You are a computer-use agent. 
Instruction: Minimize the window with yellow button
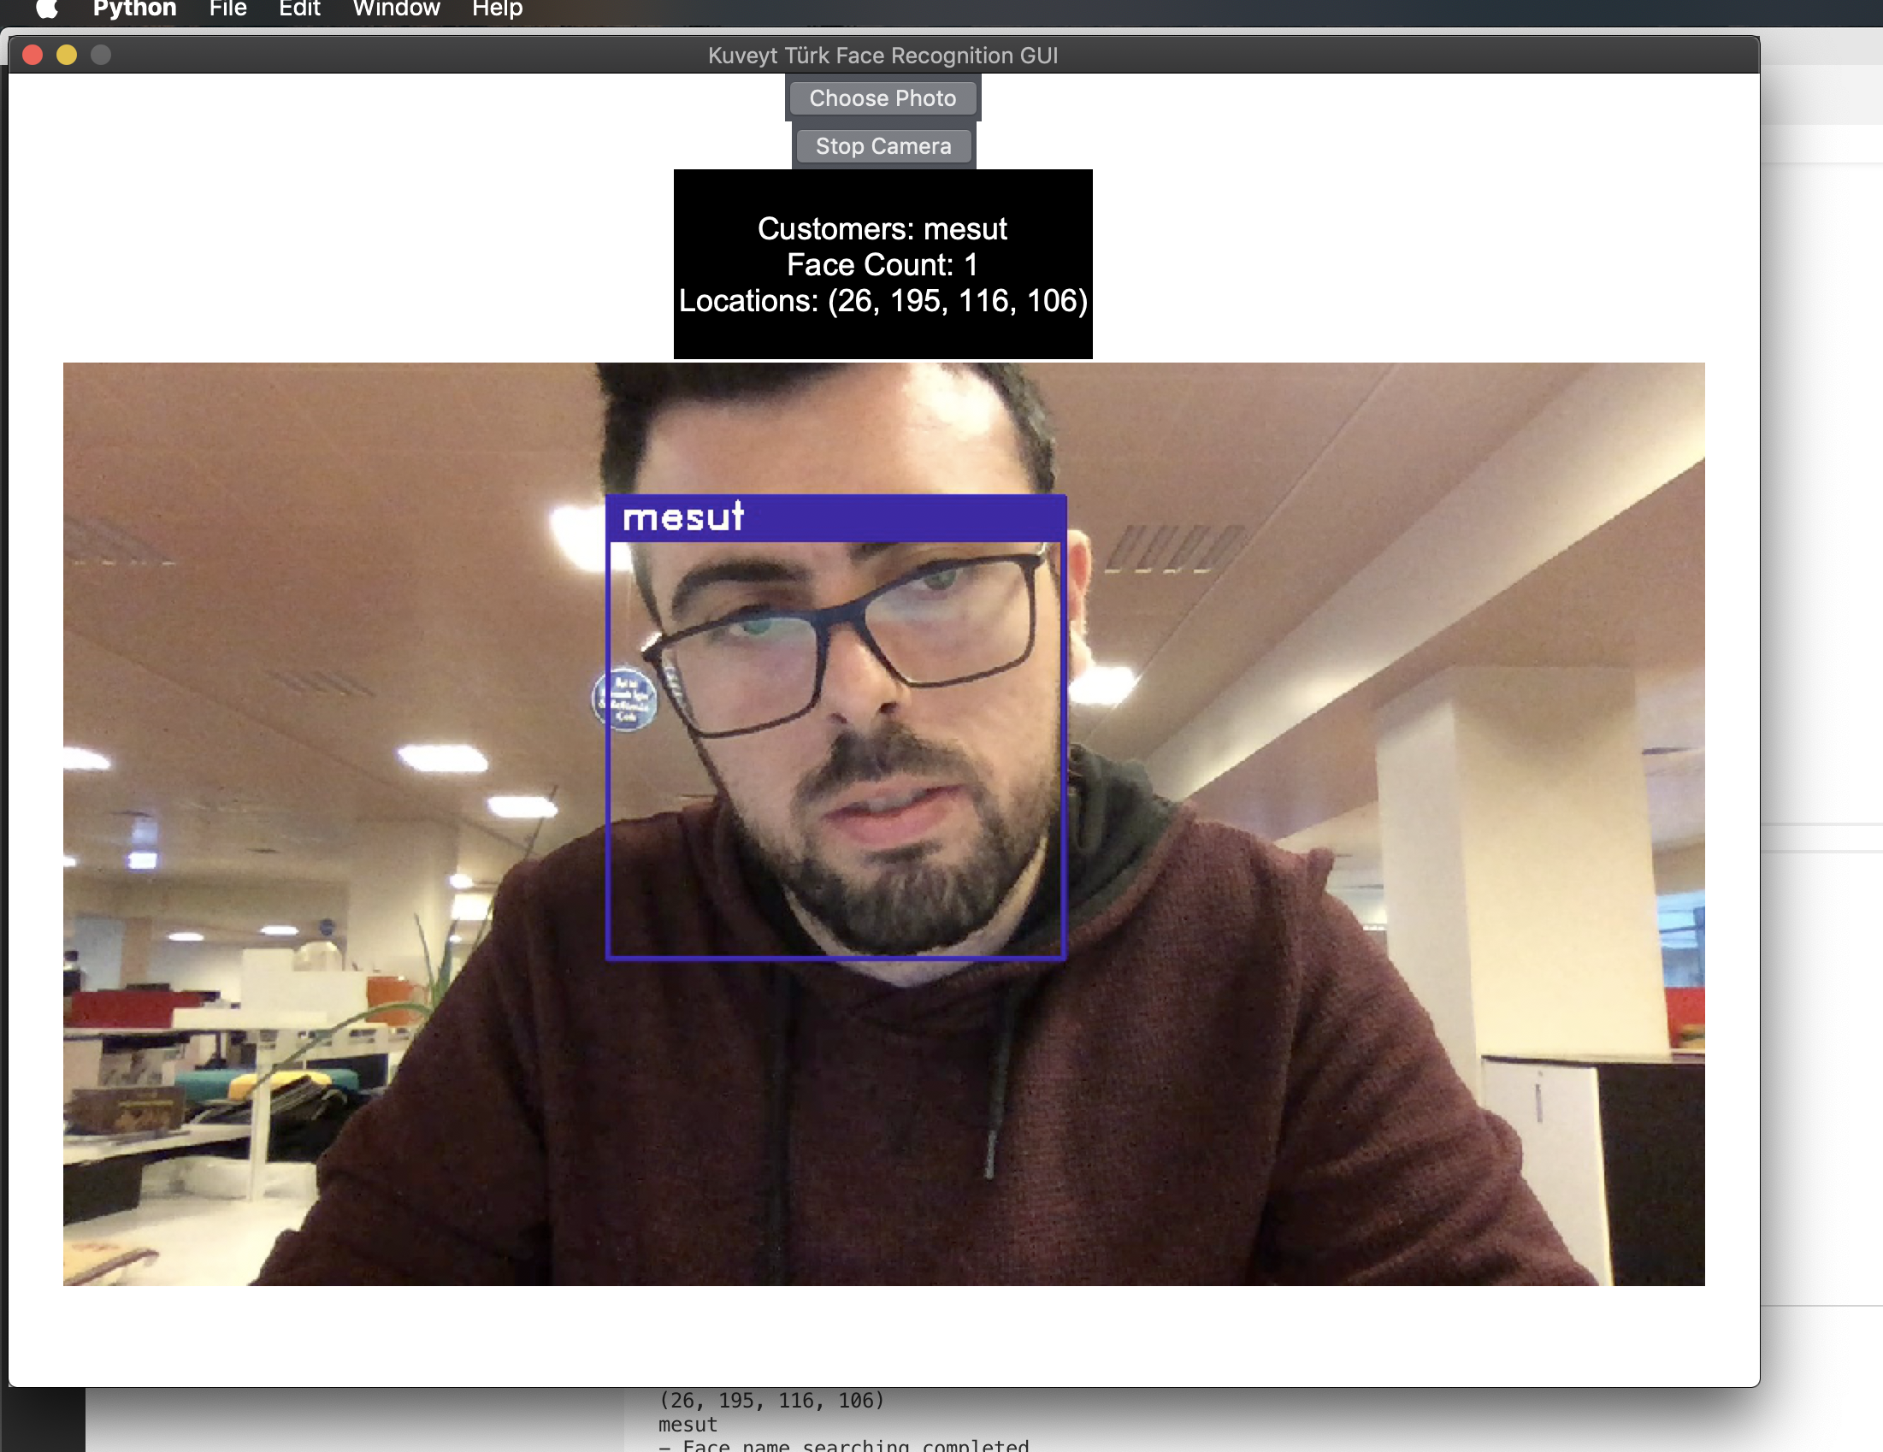[67, 56]
